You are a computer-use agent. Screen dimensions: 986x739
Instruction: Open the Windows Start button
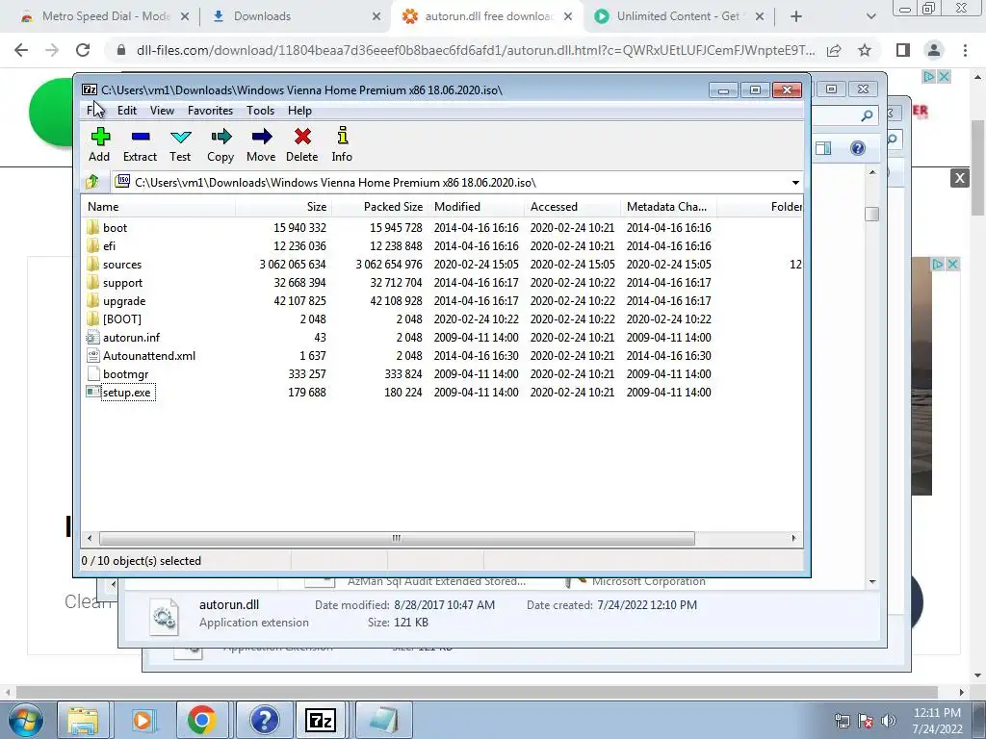pos(25,720)
